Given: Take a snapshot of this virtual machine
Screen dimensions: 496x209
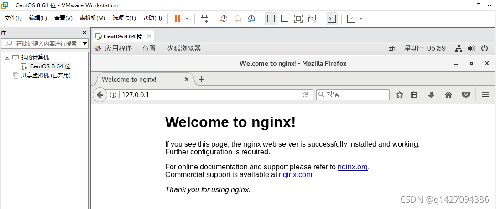Looking at the screenshot, I should click(224, 19).
